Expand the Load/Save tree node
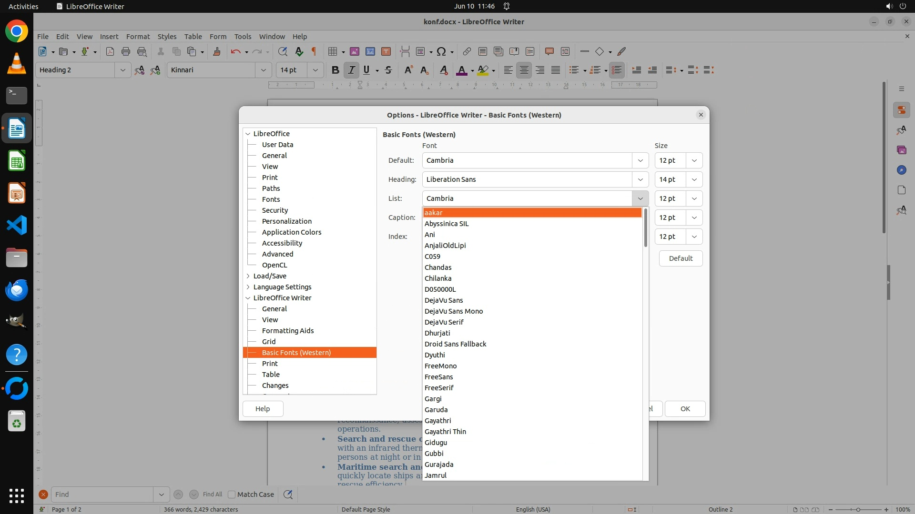This screenshot has width=915, height=514. coord(248,276)
